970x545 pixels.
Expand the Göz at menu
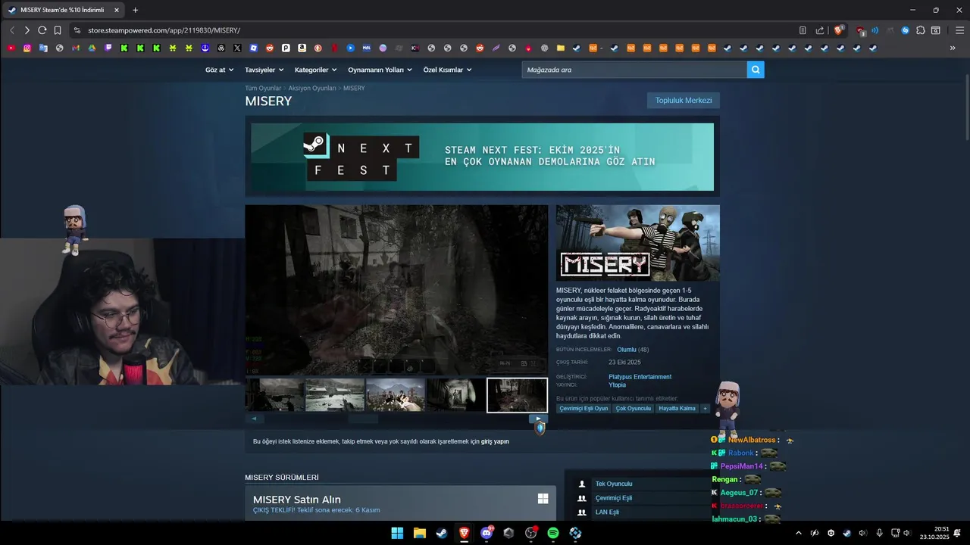pos(219,70)
